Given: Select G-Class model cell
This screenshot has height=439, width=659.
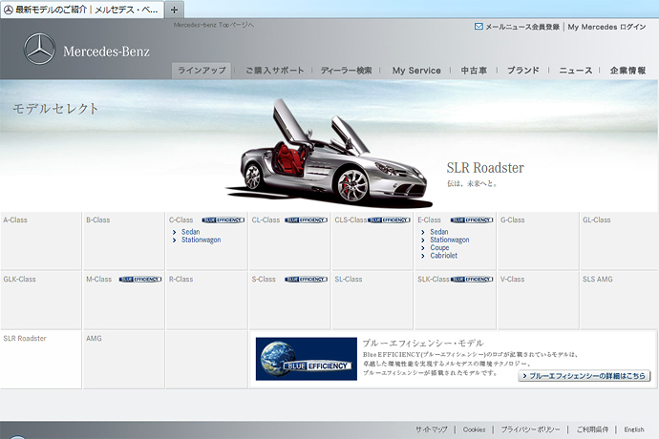Looking at the screenshot, I should click(x=538, y=240).
